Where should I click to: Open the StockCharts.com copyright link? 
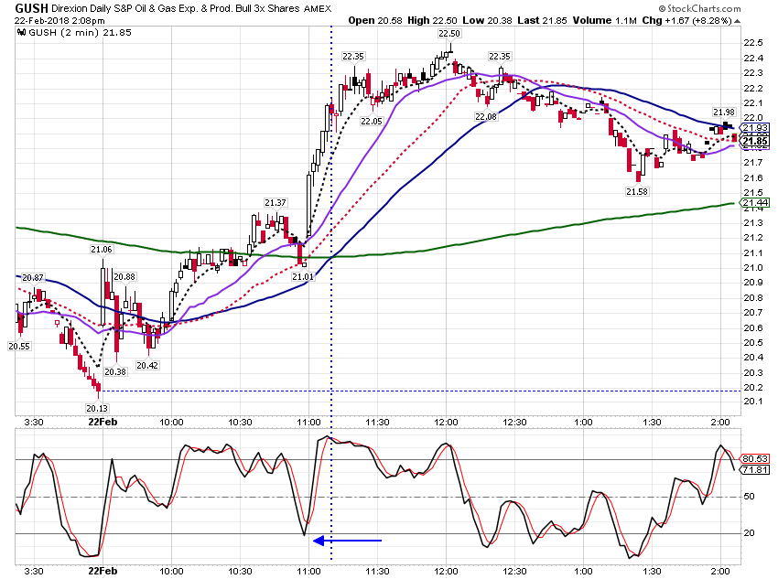(699, 8)
